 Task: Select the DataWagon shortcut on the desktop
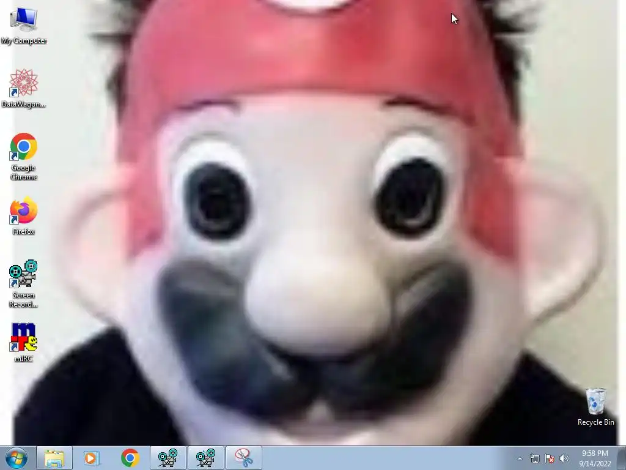24,88
